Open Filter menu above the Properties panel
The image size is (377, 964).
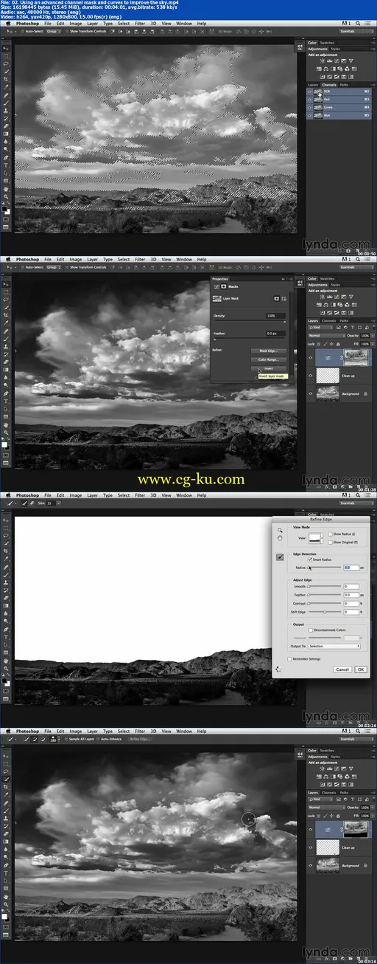[x=140, y=259]
